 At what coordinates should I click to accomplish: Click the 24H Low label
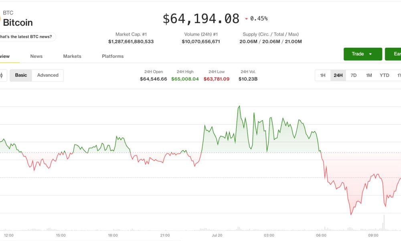tap(217, 72)
